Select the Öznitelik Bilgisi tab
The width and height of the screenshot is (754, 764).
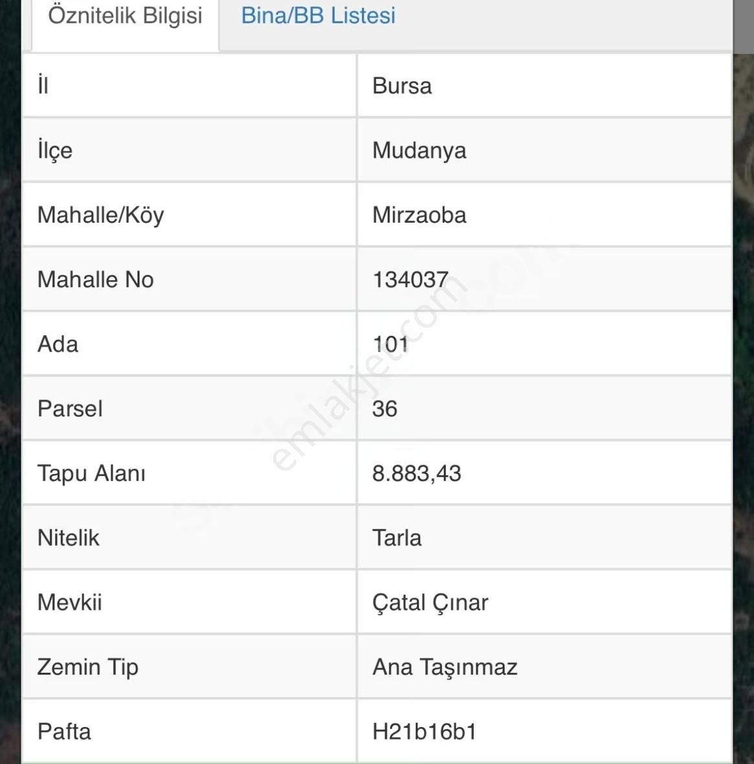click(125, 16)
